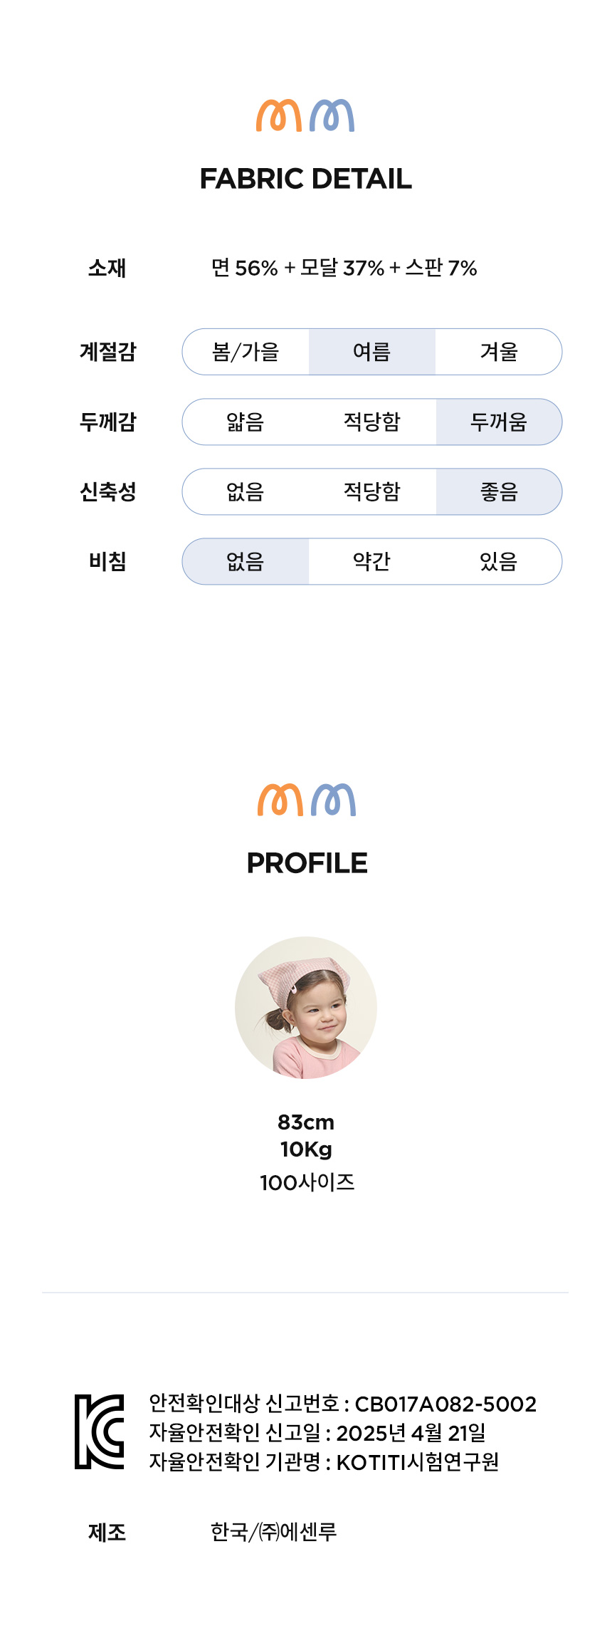
Task: Click the logo above FABRIC DETAIL
Action: (305, 115)
